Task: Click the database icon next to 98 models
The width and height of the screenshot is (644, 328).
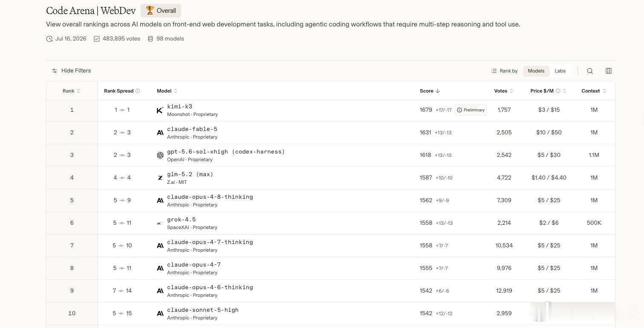Action: [150, 39]
